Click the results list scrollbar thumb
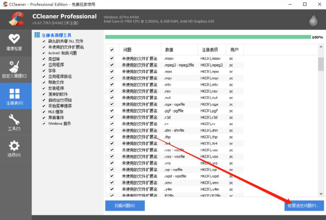Image resolution: width=326 pixels, height=220 pixels. pyautogui.click(x=321, y=64)
